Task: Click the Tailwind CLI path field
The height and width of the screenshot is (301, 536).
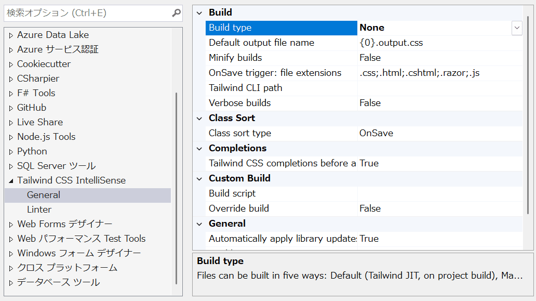Action: 440,88
